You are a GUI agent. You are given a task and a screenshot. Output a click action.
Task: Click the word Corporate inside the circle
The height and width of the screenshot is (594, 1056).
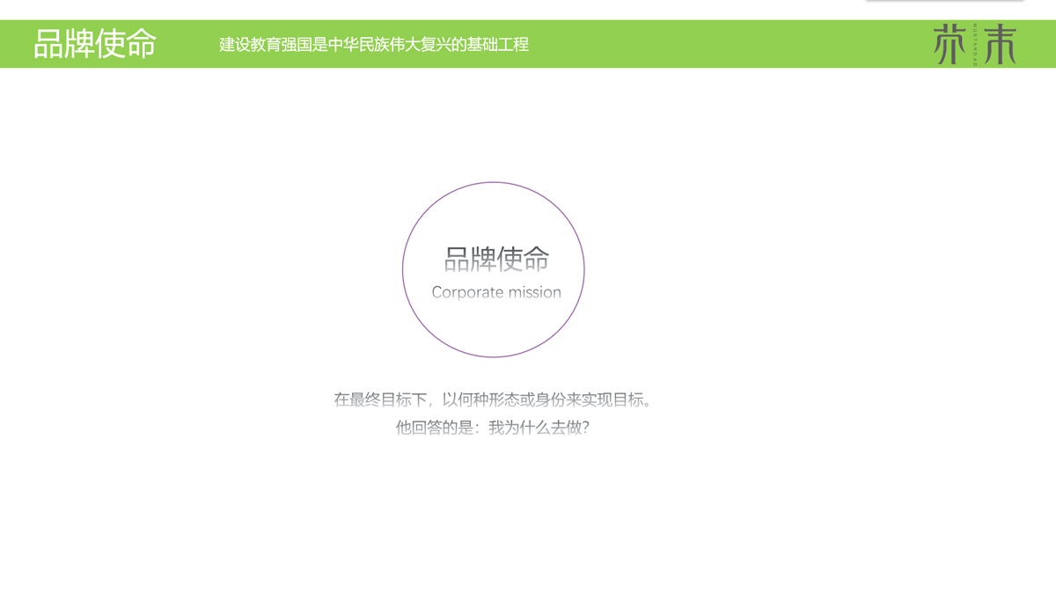tap(467, 292)
